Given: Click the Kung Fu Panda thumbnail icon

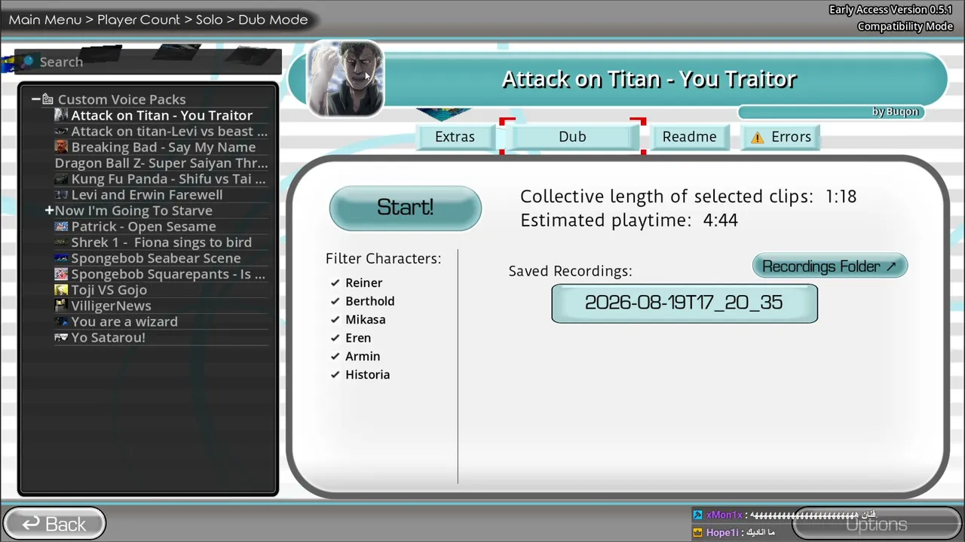Looking at the screenshot, I should pyautogui.click(x=61, y=179).
